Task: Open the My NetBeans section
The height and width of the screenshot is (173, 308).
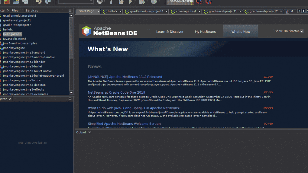Action: [205, 32]
